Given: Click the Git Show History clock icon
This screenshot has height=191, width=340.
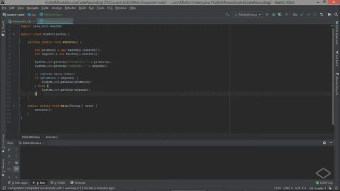Looking at the screenshot, I should click(315, 14).
